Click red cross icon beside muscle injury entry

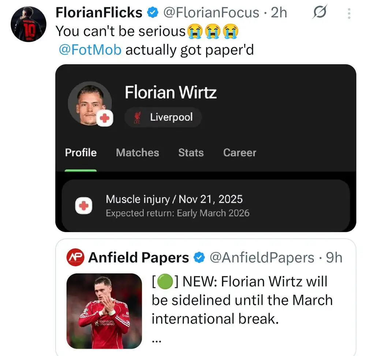click(x=83, y=205)
